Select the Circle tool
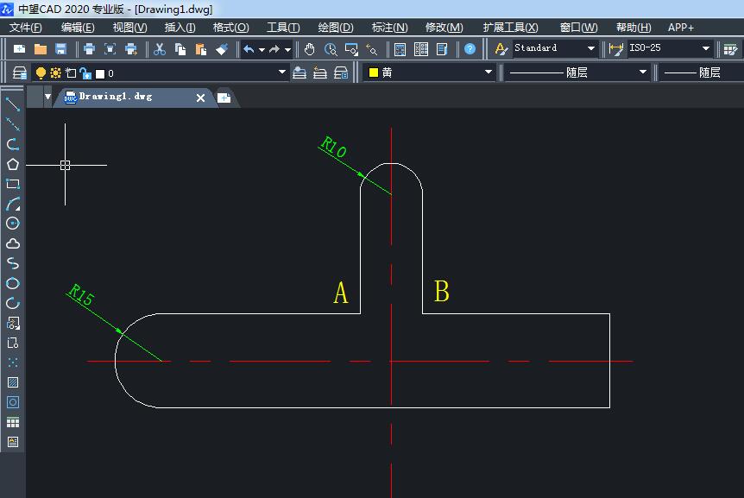Viewport: 744px width, 498px height. coord(13,224)
